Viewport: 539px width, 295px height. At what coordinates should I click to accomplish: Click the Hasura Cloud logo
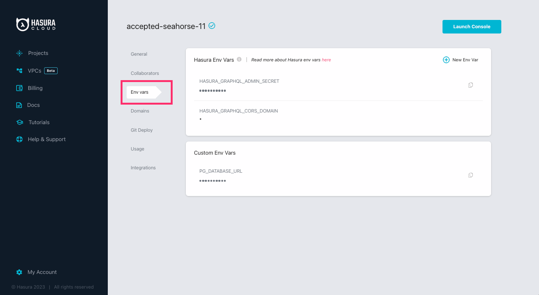36,24
